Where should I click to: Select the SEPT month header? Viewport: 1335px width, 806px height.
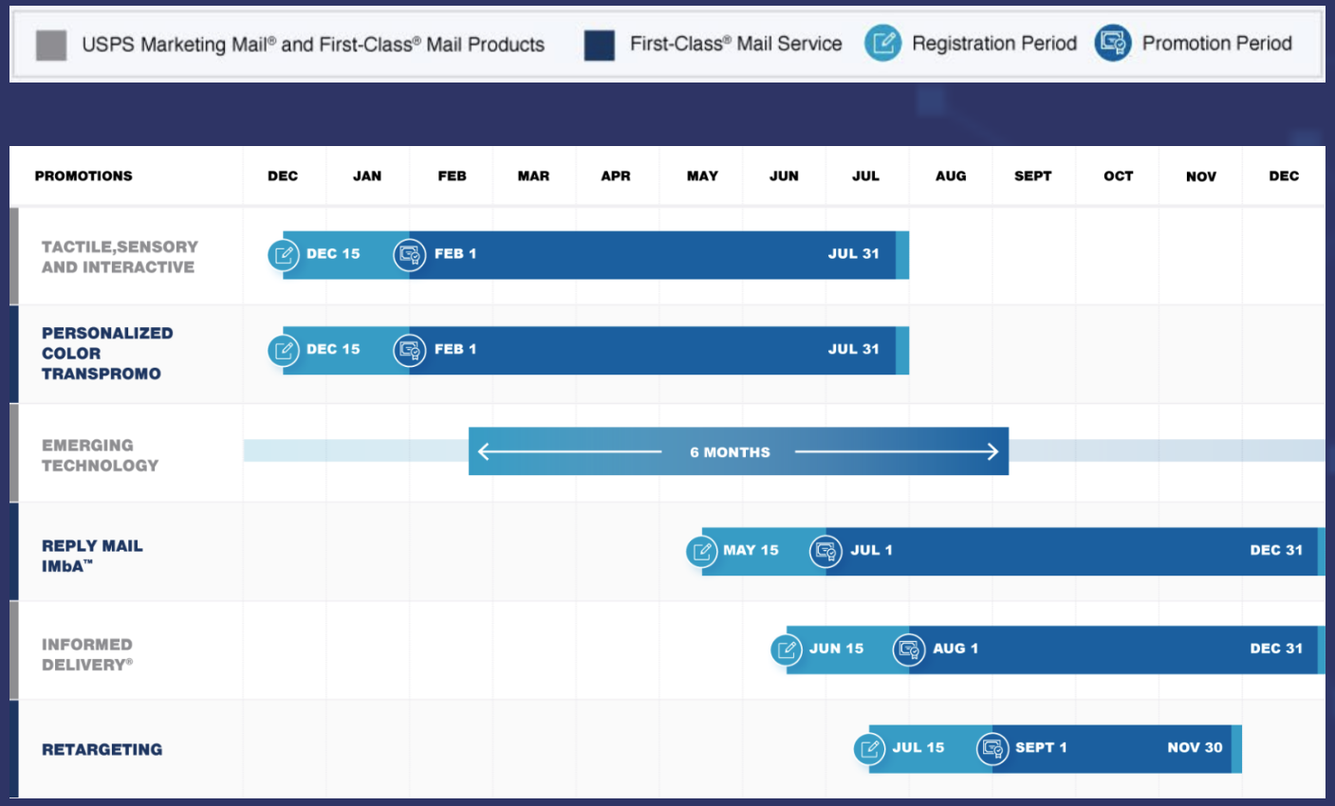click(1032, 176)
